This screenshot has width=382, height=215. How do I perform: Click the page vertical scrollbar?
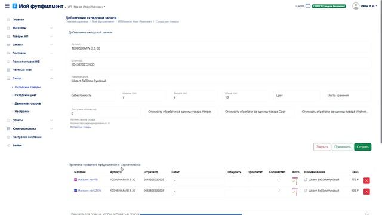coord(381,72)
